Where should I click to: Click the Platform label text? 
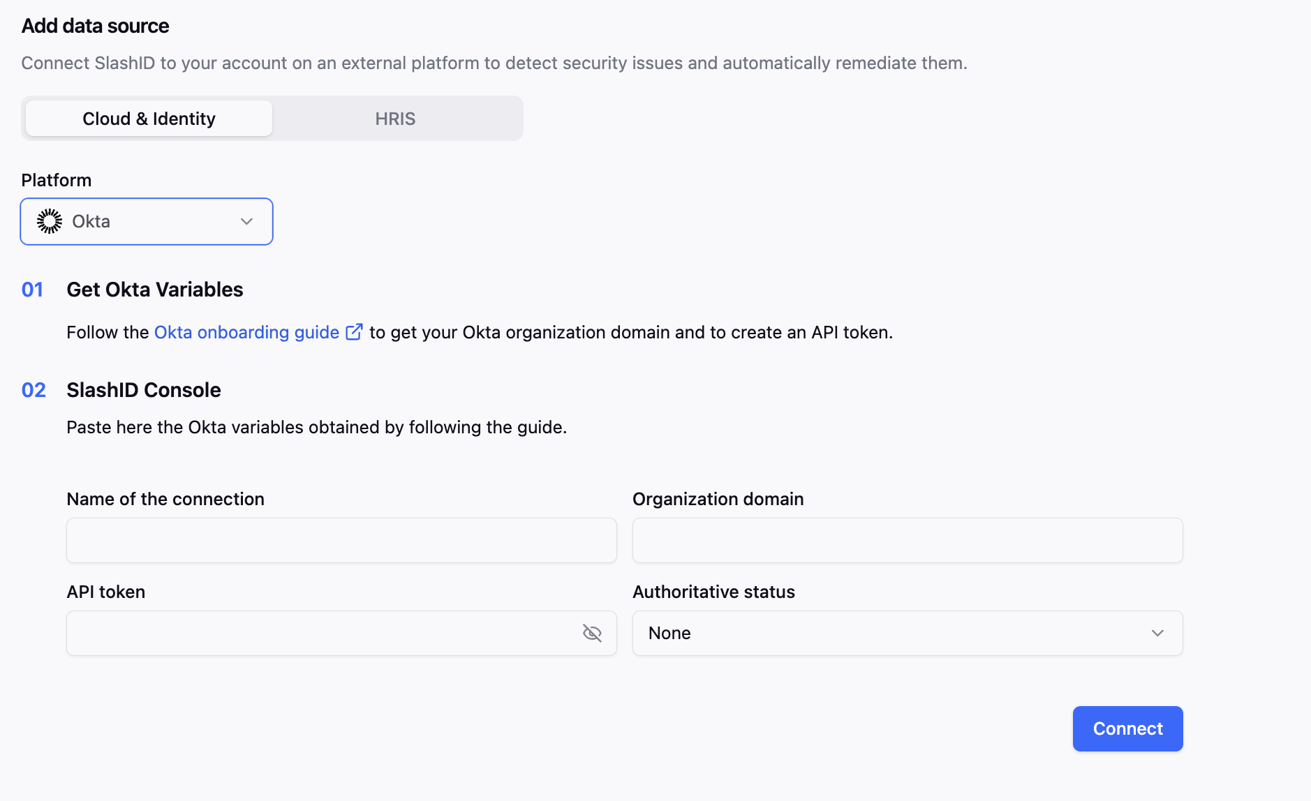point(57,180)
